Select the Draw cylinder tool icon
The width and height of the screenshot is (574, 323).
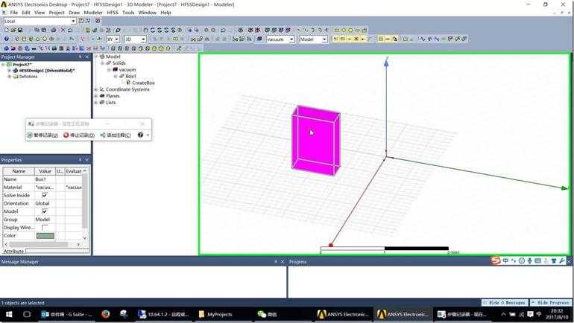(x=24, y=39)
